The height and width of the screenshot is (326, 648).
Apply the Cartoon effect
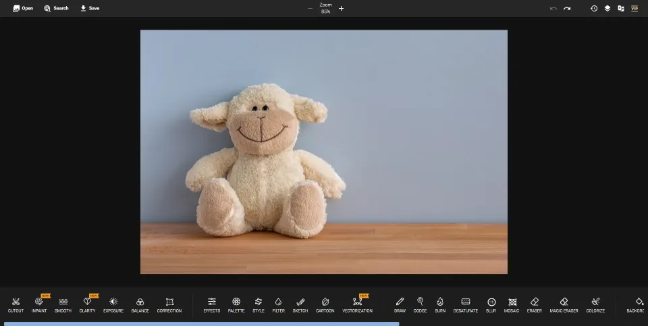325,305
